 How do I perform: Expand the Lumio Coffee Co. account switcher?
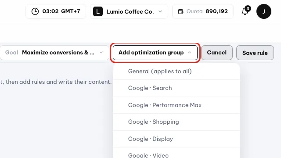pyautogui.click(x=129, y=11)
